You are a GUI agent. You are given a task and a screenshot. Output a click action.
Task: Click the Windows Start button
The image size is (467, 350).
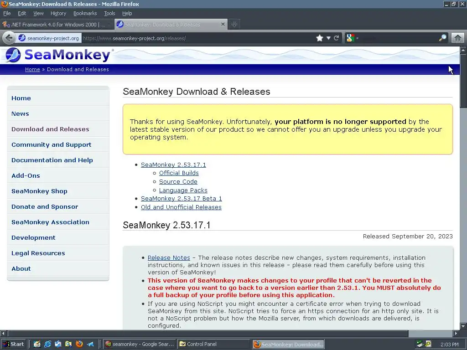(x=13, y=344)
